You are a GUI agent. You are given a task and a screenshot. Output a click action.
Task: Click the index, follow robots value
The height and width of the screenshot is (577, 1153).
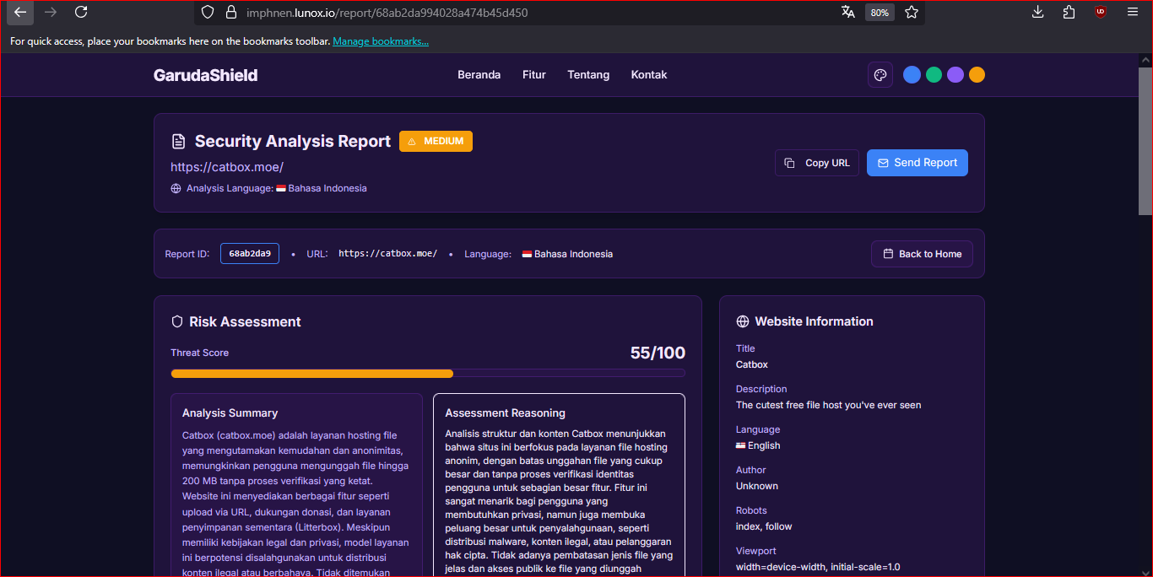click(764, 526)
